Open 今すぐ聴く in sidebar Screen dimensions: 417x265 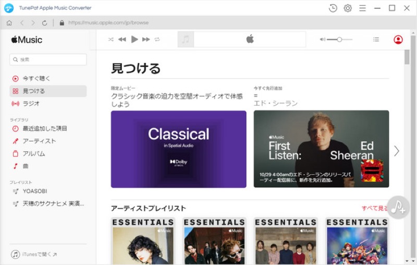pos(48,78)
